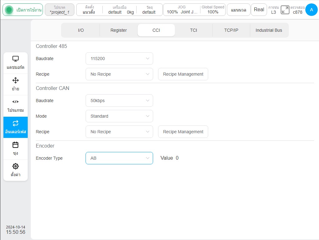Image resolution: width=319 pixels, height=240 pixels.
Task: Click the checksum c878 text
Action: pos(298,12)
